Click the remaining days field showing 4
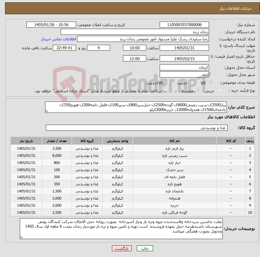This screenshot has height=257, width=260. click(98, 48)
